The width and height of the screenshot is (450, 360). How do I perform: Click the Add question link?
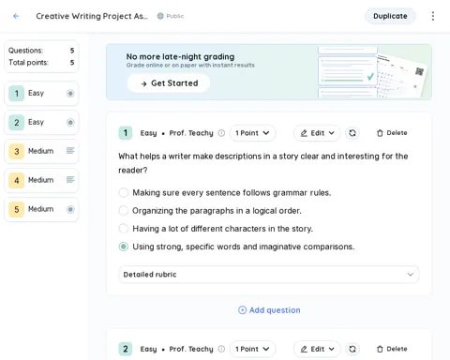click(269, 310)
